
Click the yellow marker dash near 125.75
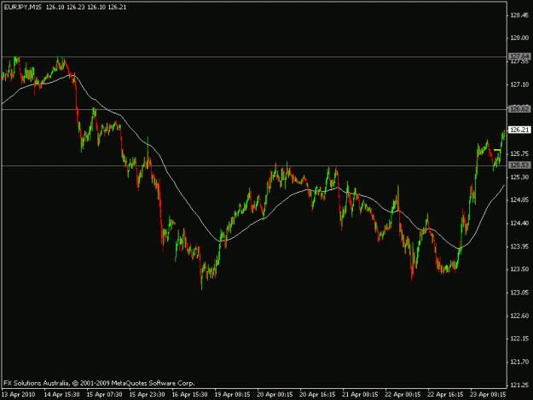(x=497, y=150)
